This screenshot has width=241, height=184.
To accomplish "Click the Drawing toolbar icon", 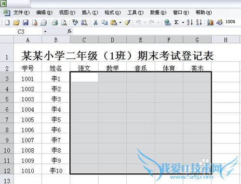I will 219,22.
